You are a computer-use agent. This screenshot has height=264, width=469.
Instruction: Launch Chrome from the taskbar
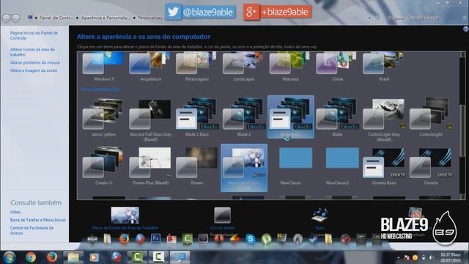click(x=31, y=257)
